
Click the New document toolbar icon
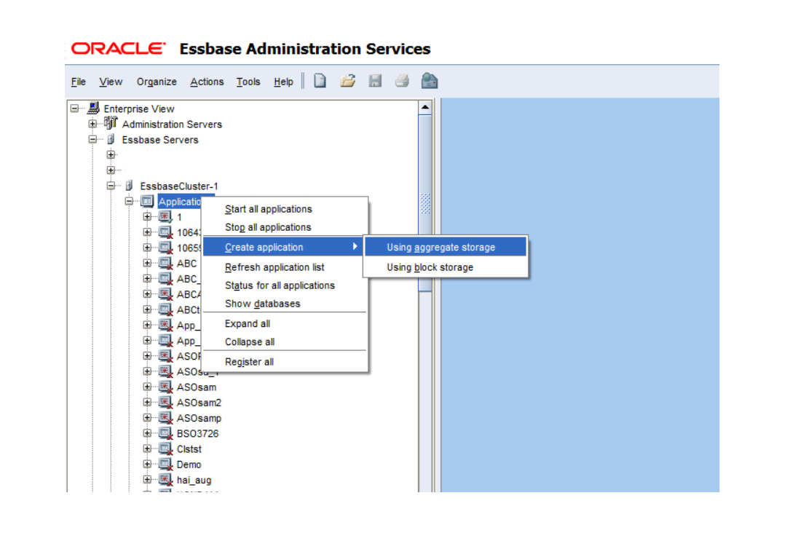[320, 81]
